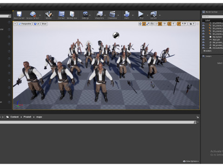Toggle grid snapping in viewport toolbar
This screenshot has height=167, width=223.
pyautogui.click(x=160, y=24)
